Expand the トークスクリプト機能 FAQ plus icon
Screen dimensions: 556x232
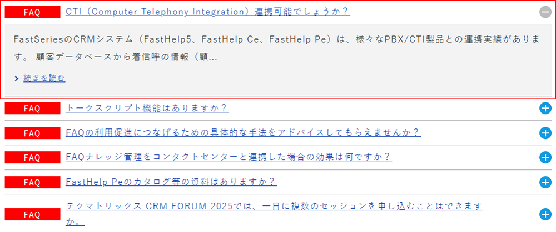click(545, 109)
